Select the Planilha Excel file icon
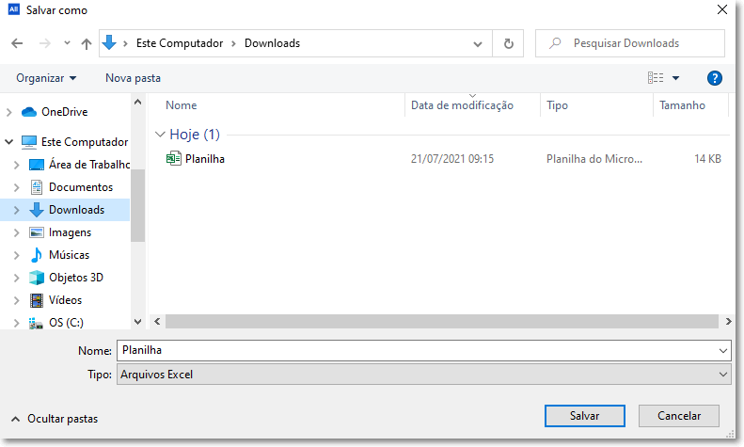 click(174, 159)
